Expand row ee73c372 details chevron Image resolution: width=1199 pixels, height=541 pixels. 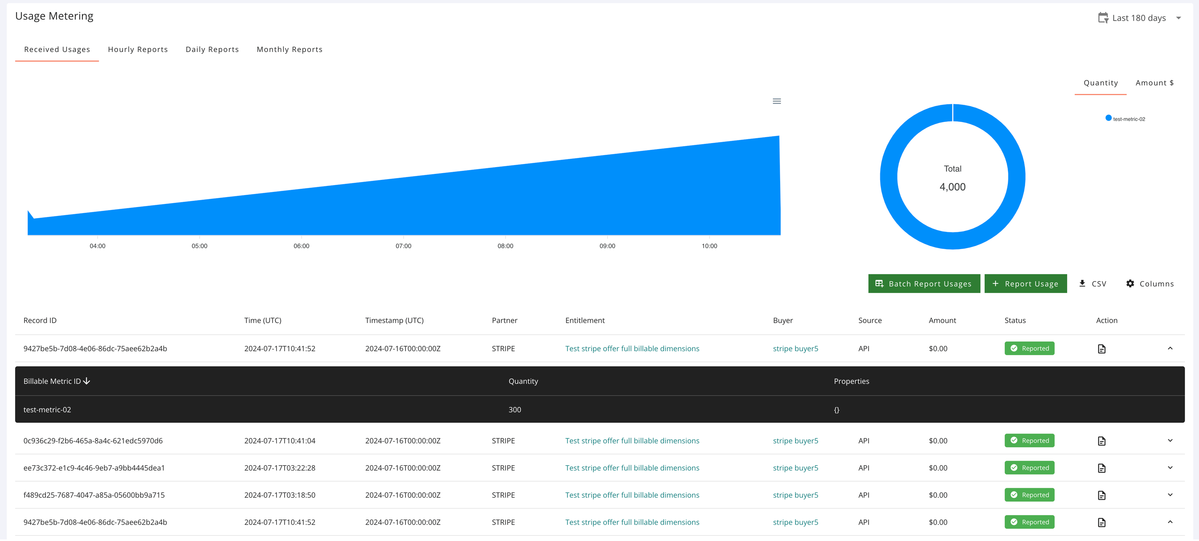click(1170, 467)
